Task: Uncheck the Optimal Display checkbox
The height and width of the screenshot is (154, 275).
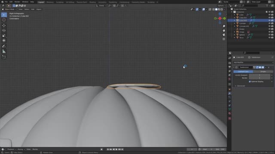Action: (x=250, y=82)
